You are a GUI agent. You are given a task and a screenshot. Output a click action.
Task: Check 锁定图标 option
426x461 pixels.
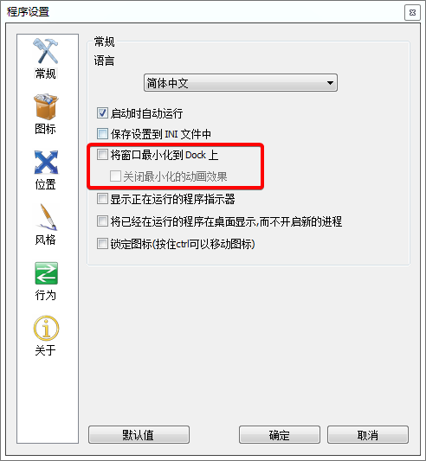102,243
